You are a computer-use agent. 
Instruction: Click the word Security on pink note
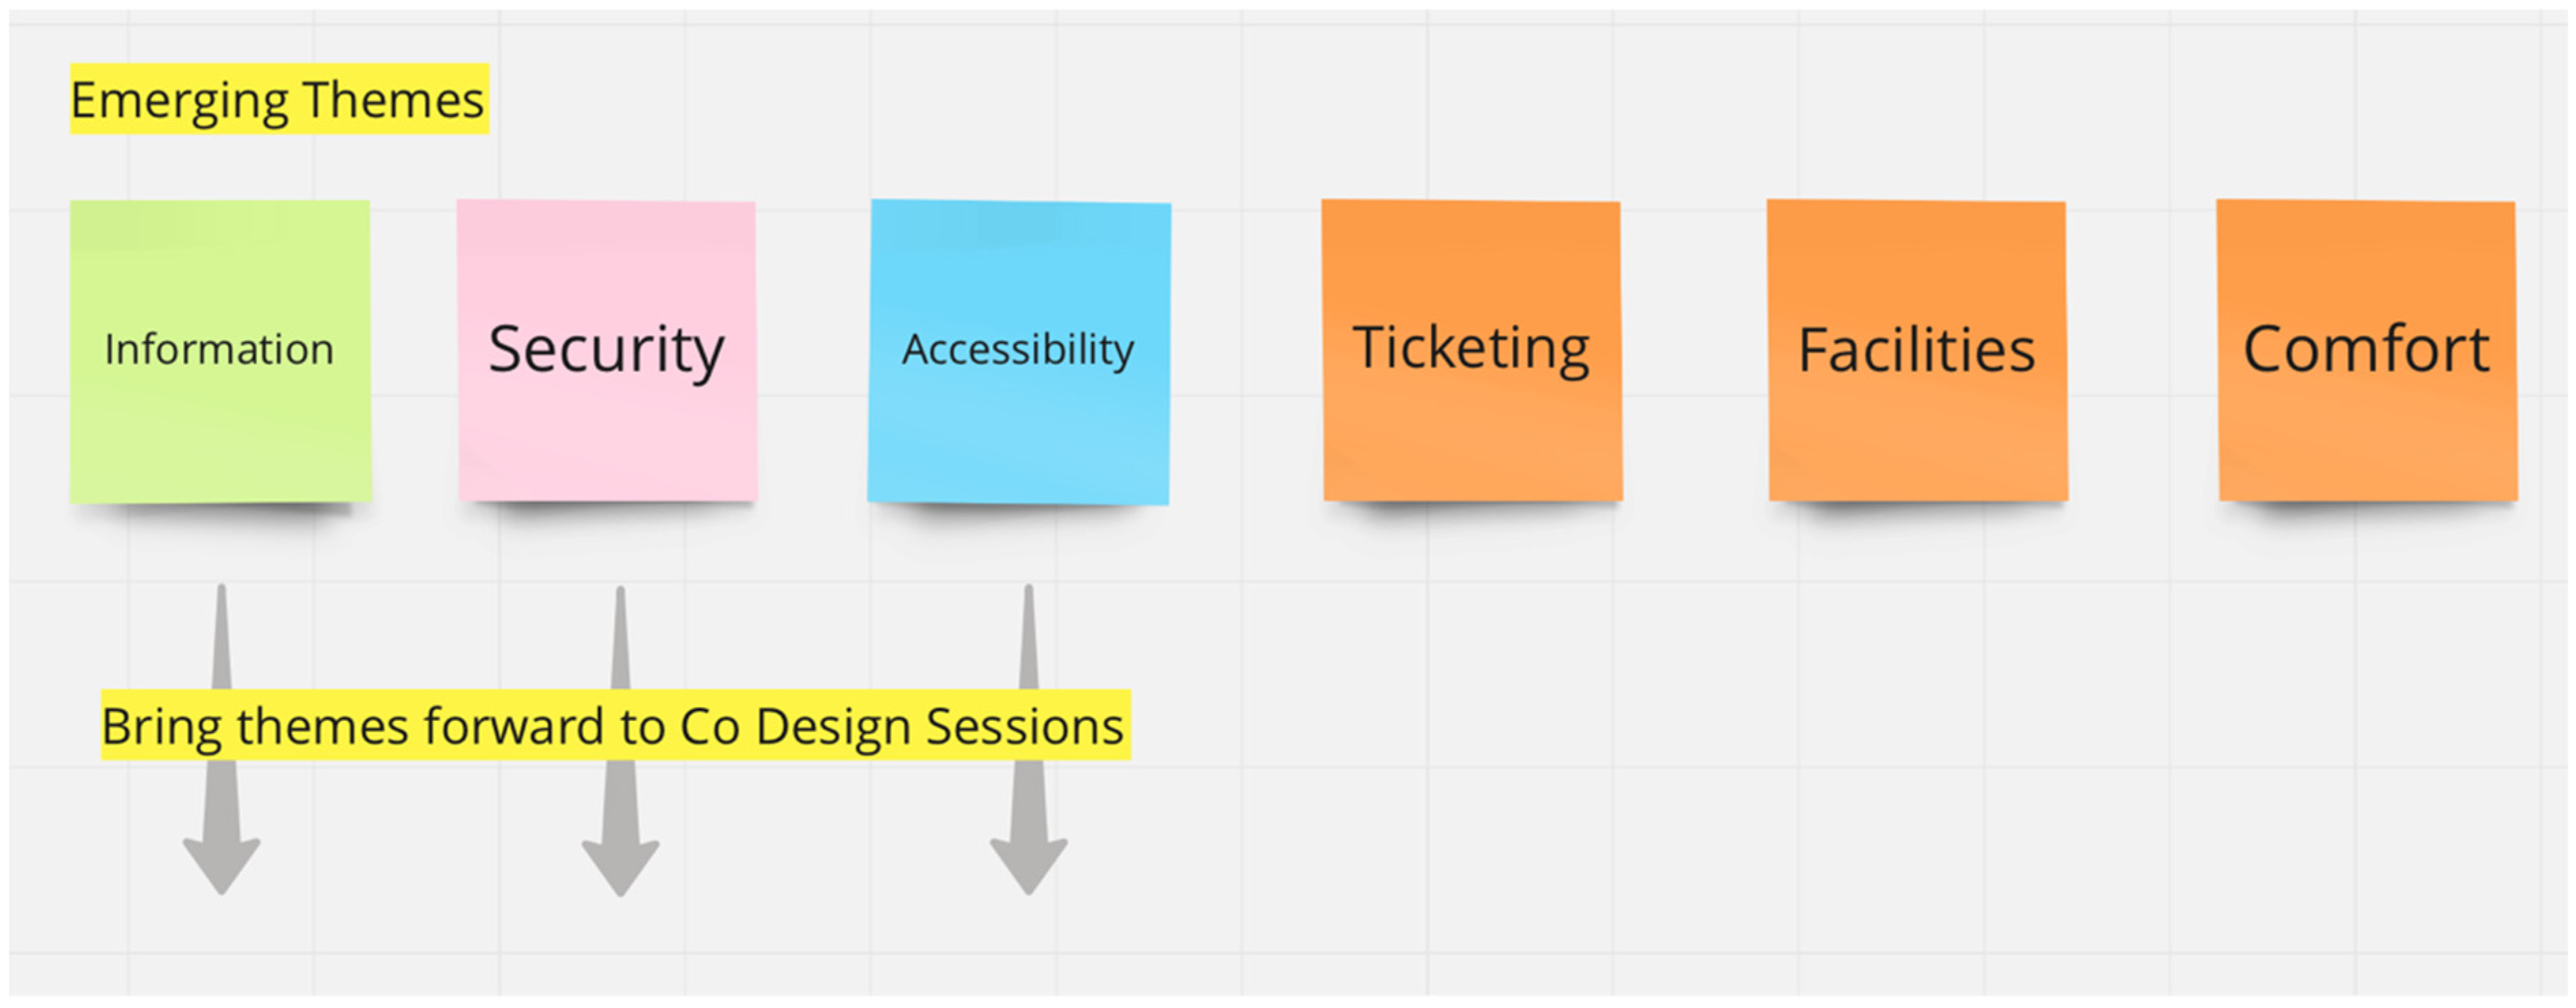pos(606,349)
